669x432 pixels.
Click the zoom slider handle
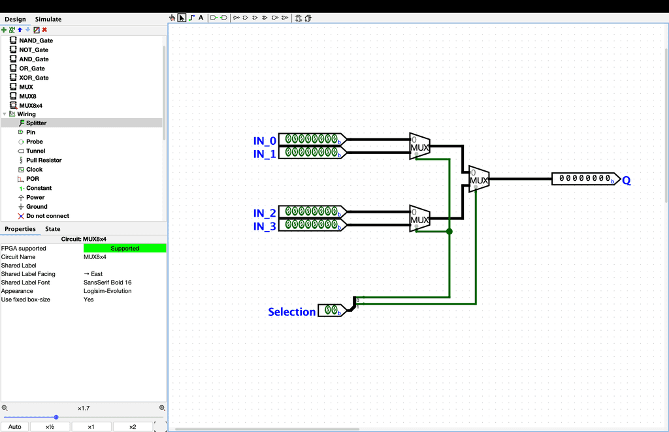[56, 417]
